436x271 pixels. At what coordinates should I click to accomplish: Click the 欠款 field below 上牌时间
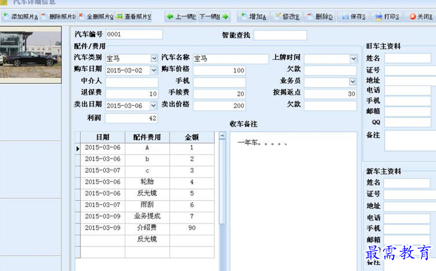(330, 70)
